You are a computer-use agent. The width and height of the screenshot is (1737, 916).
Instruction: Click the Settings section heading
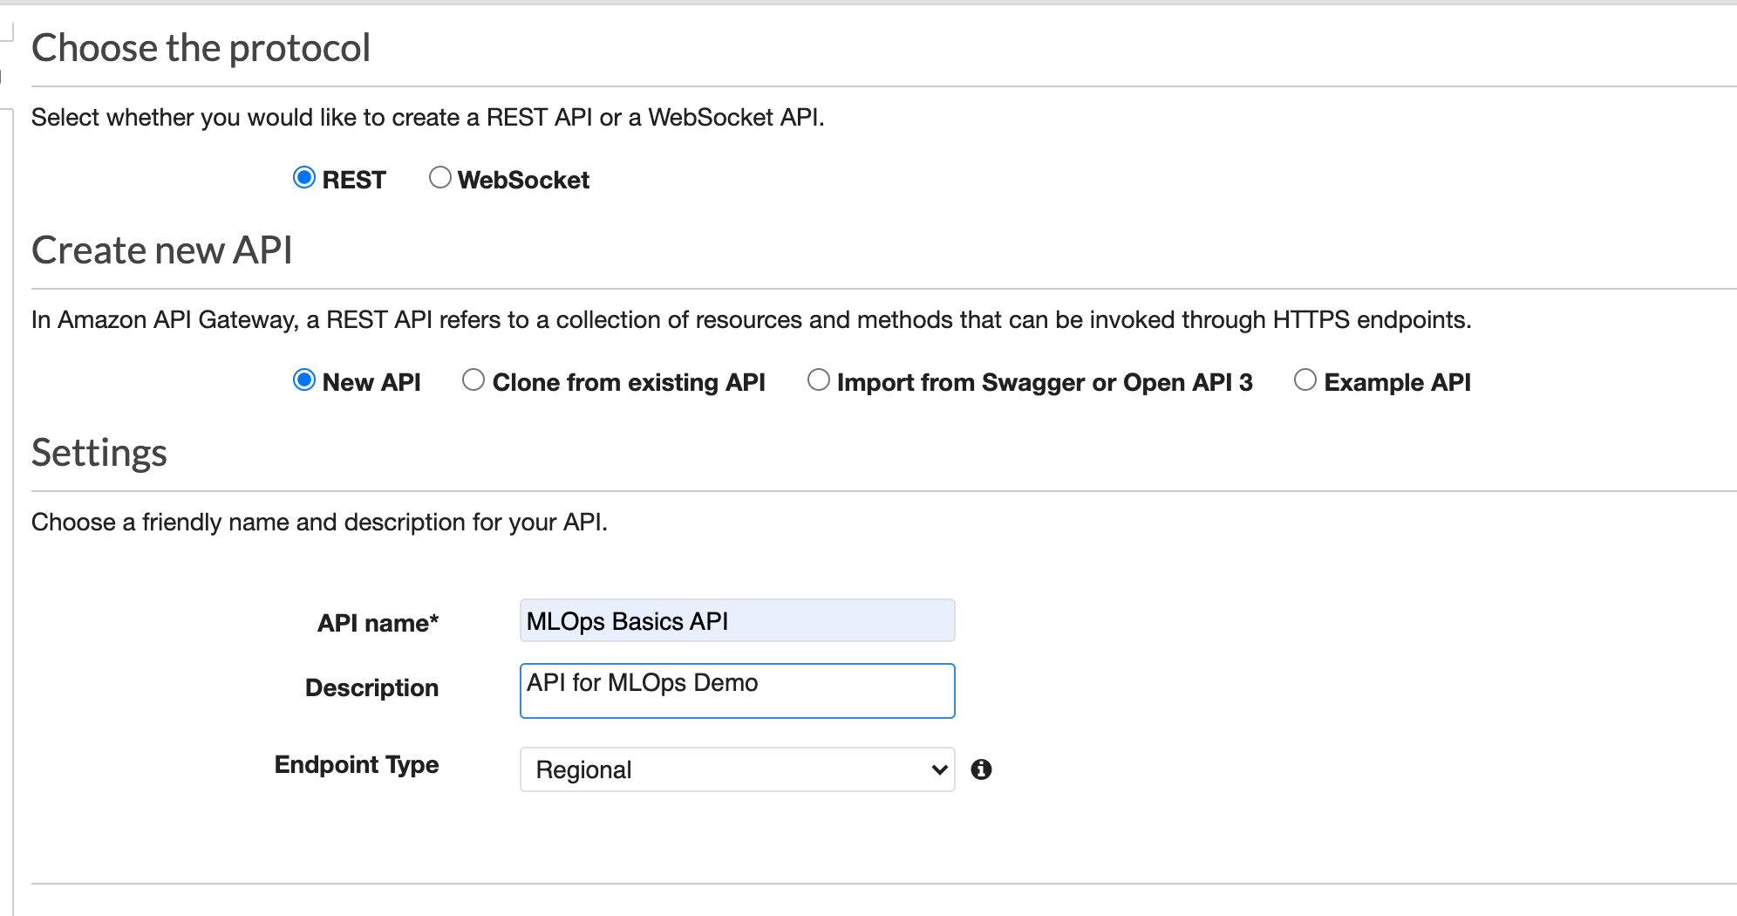pos(99,453)
